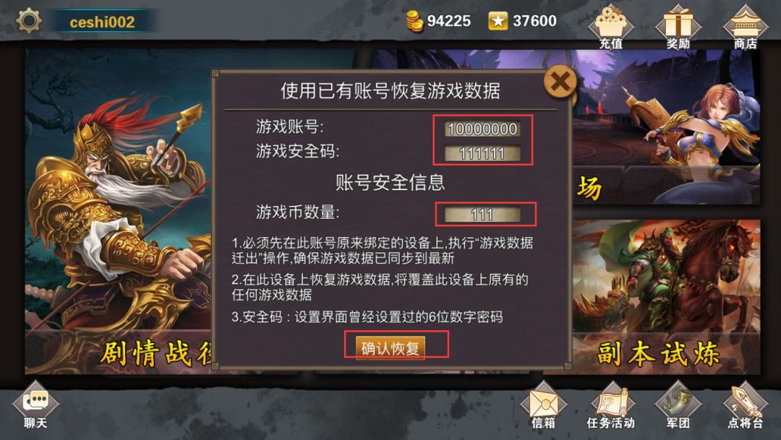Viewport: 781px width, 440px height.
Task: Open the 剧情战役 story campaign banner
Action: (x=119, y=212)
